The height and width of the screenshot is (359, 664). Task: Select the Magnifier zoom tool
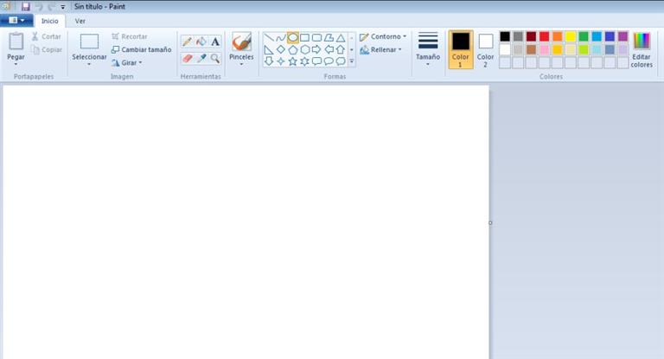point(215,58)
